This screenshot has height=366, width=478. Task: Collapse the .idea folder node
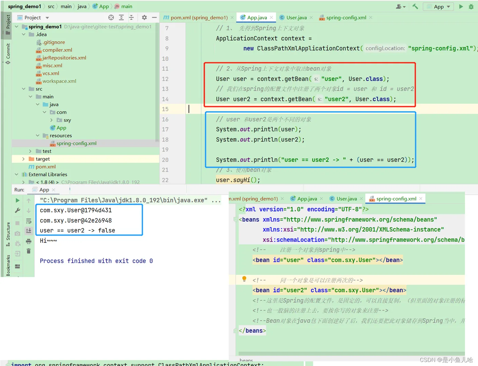click(24, 34)
